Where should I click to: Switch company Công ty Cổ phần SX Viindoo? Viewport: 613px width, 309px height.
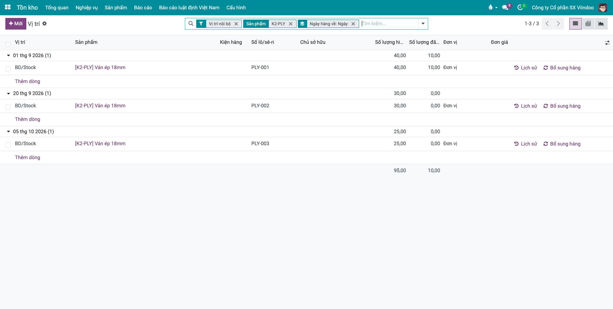(563, 7)
